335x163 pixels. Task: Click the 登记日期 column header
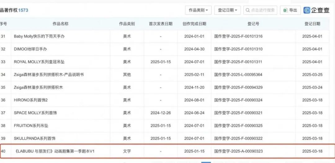coord(312,24)
